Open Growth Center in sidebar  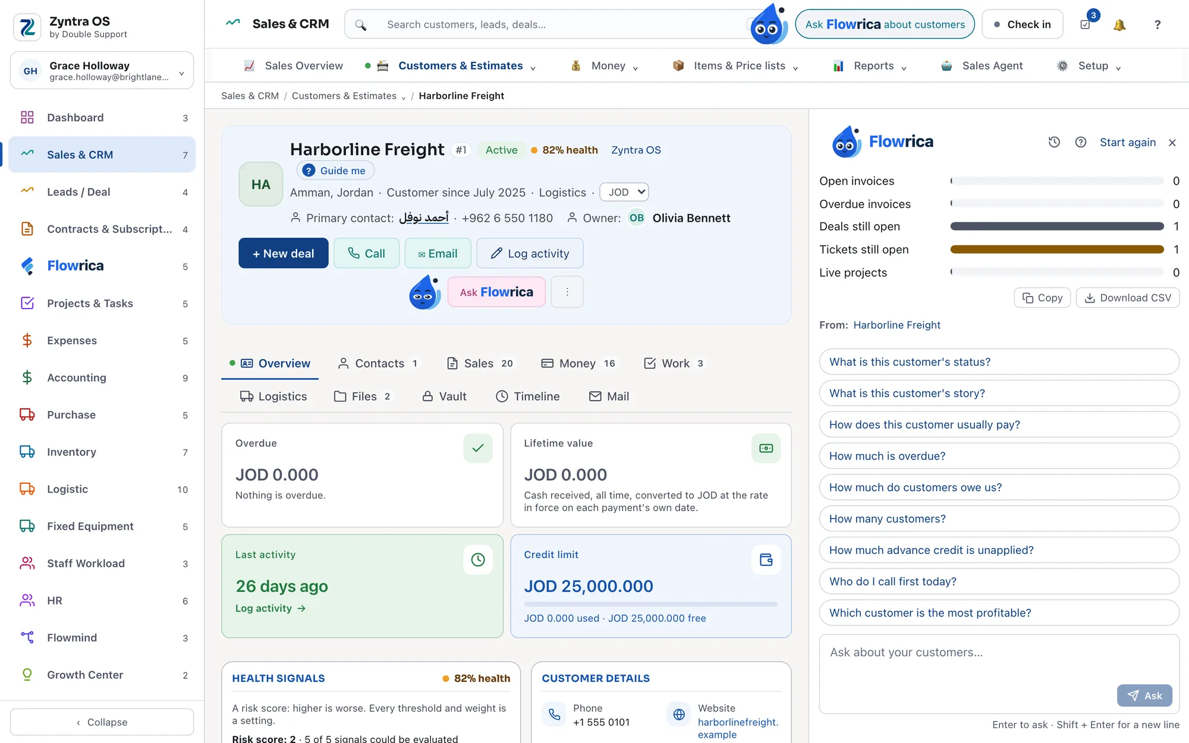pyautogui.click(x=102, y=675)
